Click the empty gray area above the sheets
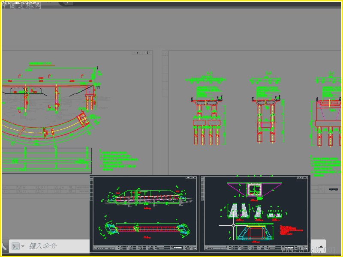The height and width of the screenshot is (257, 343). (x=171, y=26)
